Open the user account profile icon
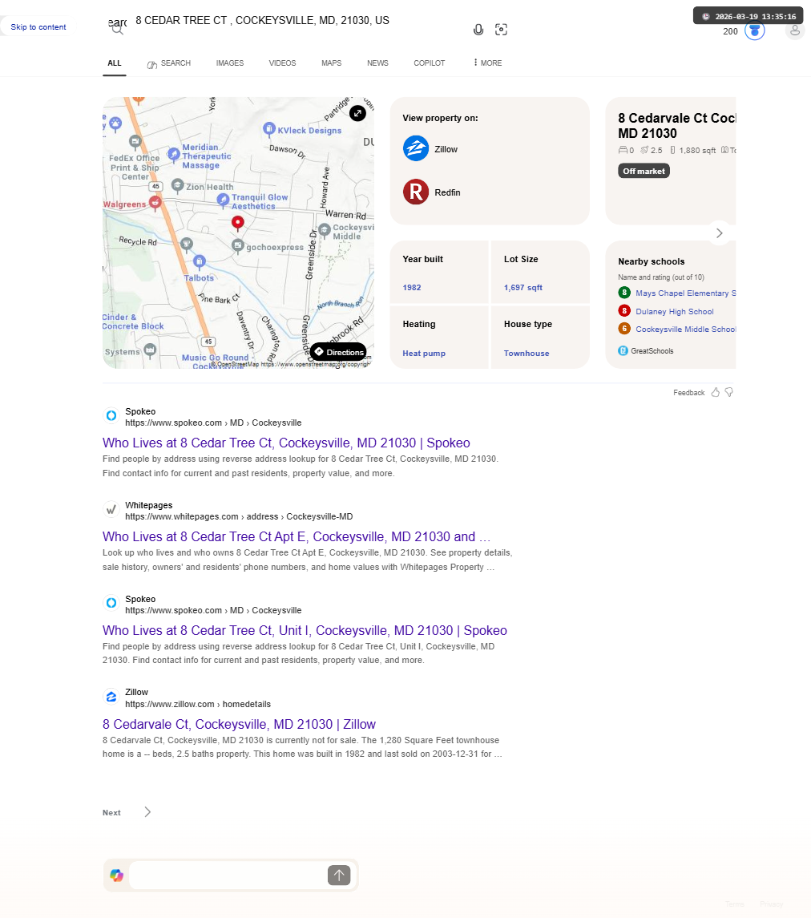 tap(795, 30)
